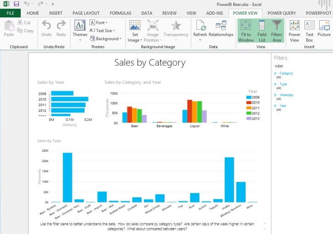The height and width of the screenshot is (234, 333).
Task: Open the Relationships tool
Action: [221, 28]
